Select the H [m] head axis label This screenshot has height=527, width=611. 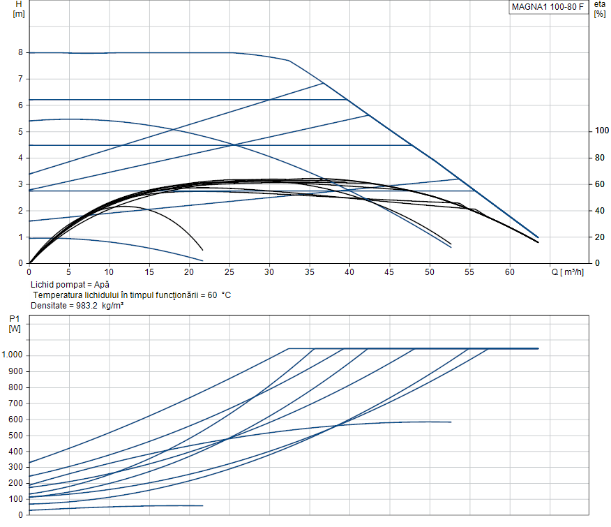19,9
